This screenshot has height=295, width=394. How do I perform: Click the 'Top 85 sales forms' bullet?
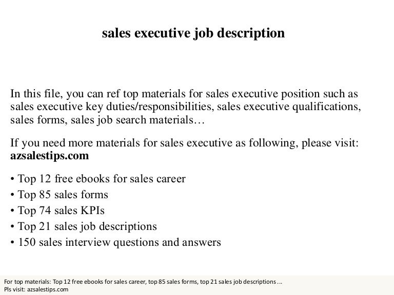pyautogui.click(x=63, y=195)
